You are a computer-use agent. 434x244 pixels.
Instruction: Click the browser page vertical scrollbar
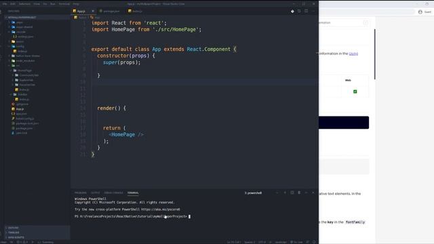click(375, 54)
